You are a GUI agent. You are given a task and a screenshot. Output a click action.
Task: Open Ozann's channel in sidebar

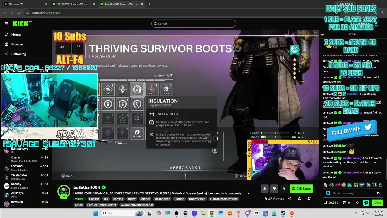[x=26, y=159]
